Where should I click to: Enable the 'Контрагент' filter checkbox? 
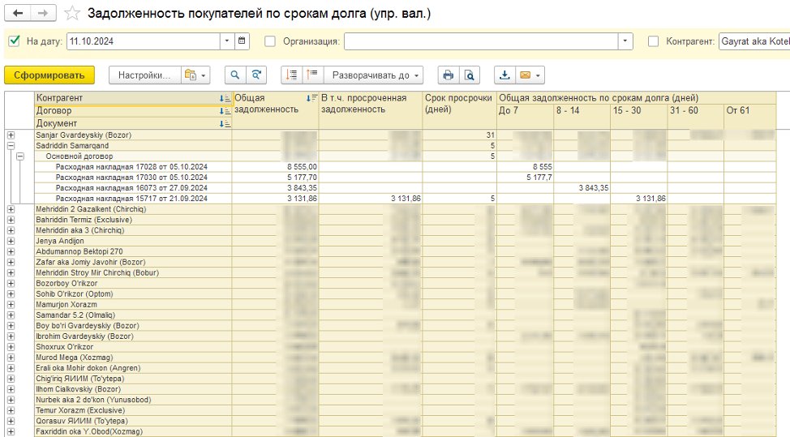(x=653, y=41)
